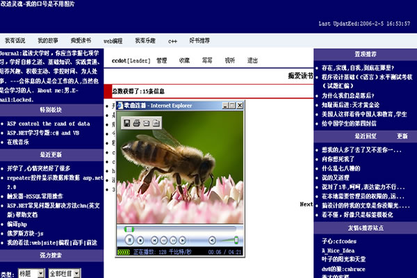Open reply 说的又道理
417x278 pixels.
[x=336, y=178]
